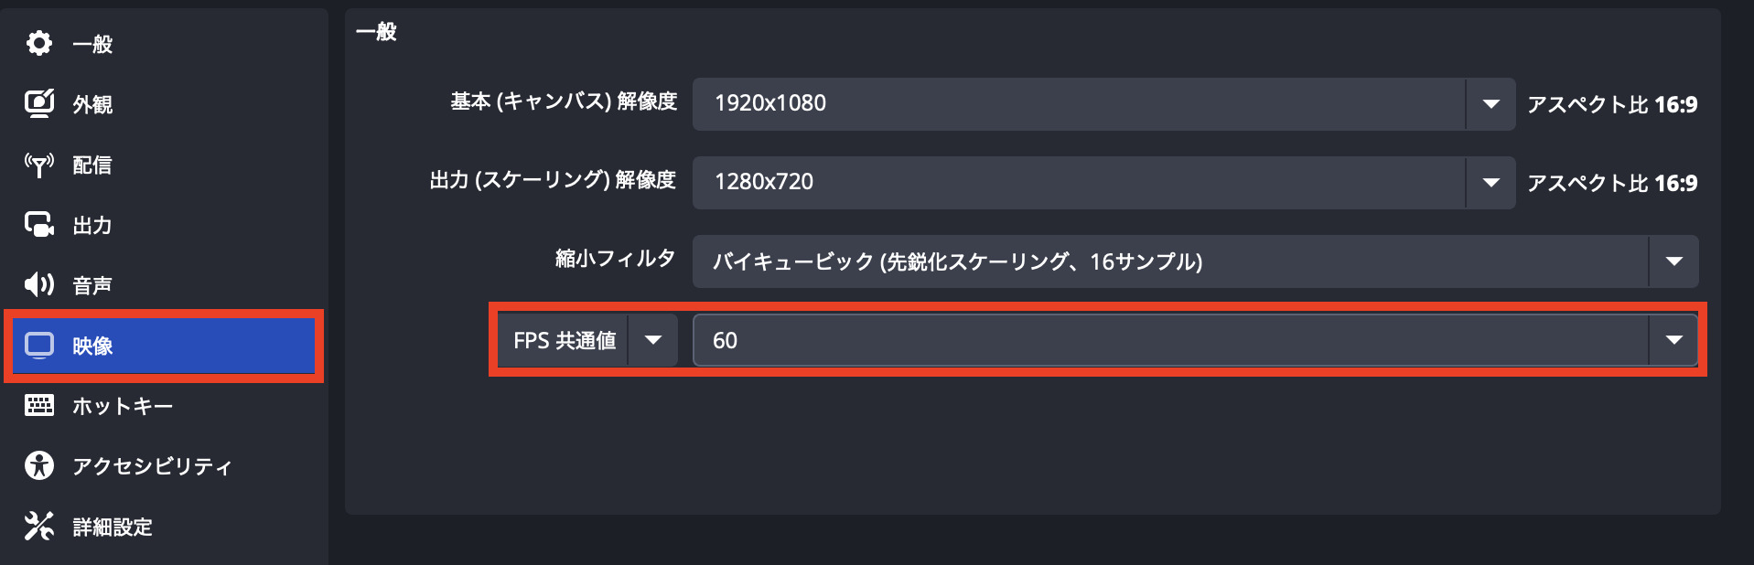Screen dimensions: 1754x565
Task: Open the 配信 (Stream) settings icon
Action: [x=38, y=165]
